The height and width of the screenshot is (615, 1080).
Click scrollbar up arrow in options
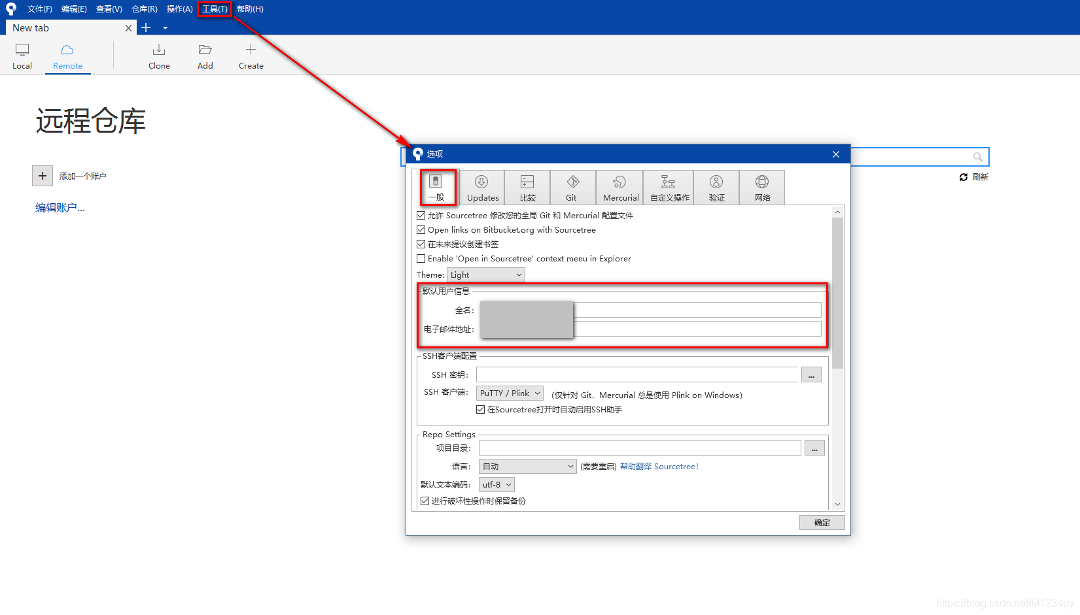(838, 212)
